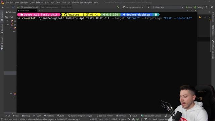
Task: Click the caret position 6:33 indicator
Action: (x=97, y=120)
